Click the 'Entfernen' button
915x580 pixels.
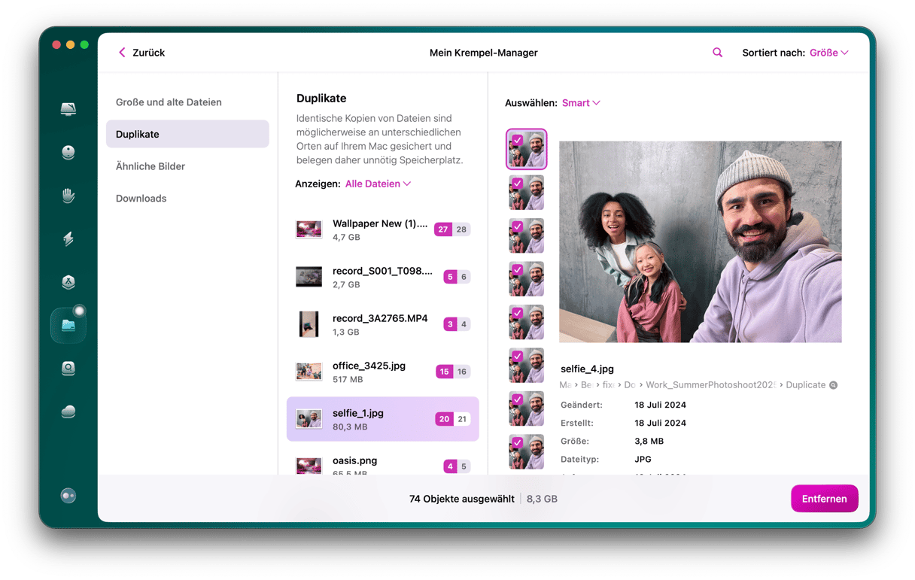(824, 499)
